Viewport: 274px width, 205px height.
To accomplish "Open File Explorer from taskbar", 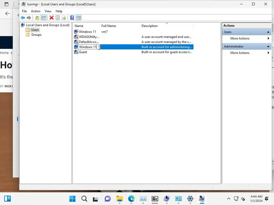I will 120,199.
